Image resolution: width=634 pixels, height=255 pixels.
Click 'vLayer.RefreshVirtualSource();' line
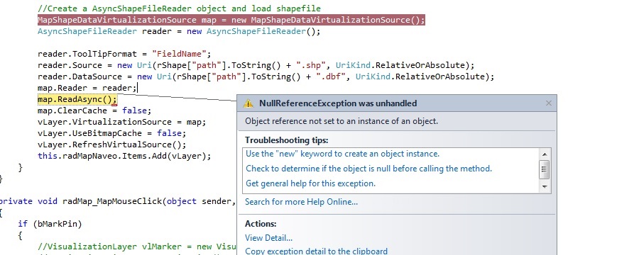point(112,144)
